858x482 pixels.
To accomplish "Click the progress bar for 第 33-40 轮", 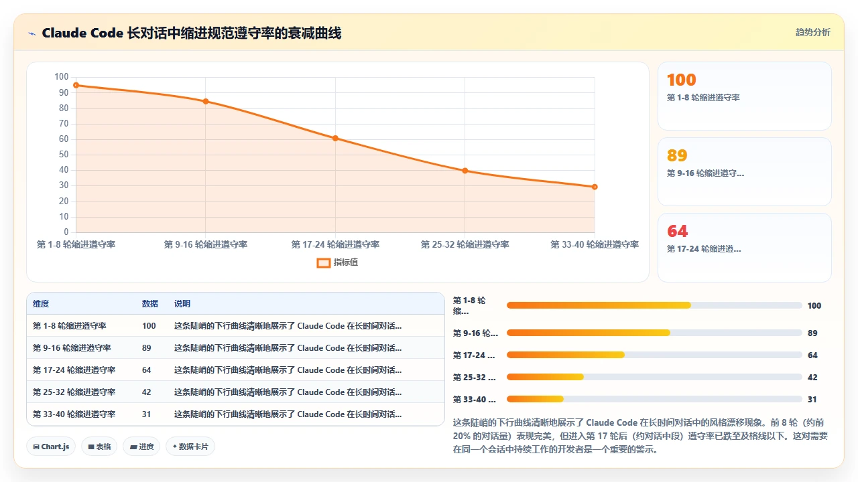I will (x=654, y=399).
